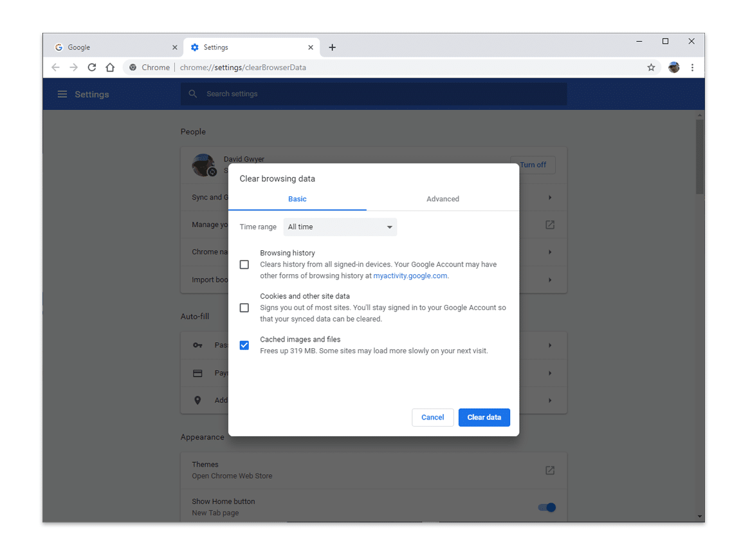Open the Chrome three-dot menu

click(692, 67)
